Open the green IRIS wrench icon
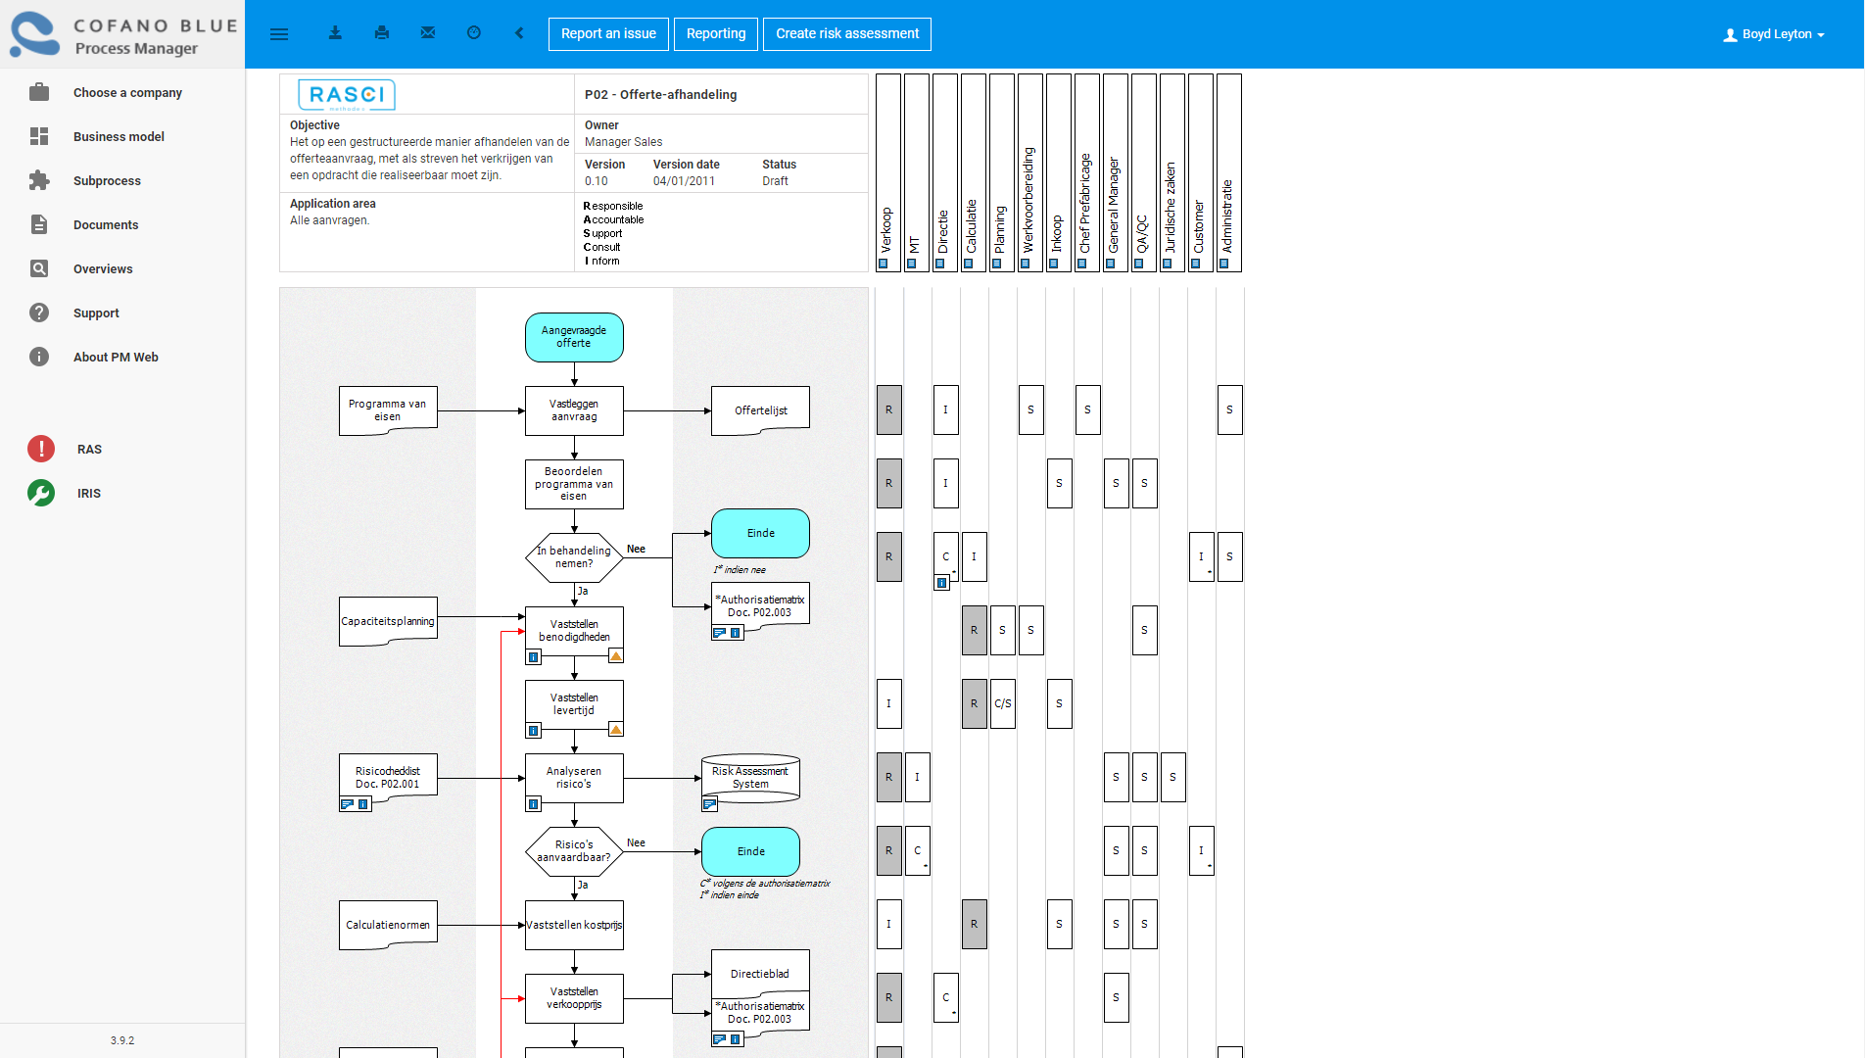 [41, 493]
